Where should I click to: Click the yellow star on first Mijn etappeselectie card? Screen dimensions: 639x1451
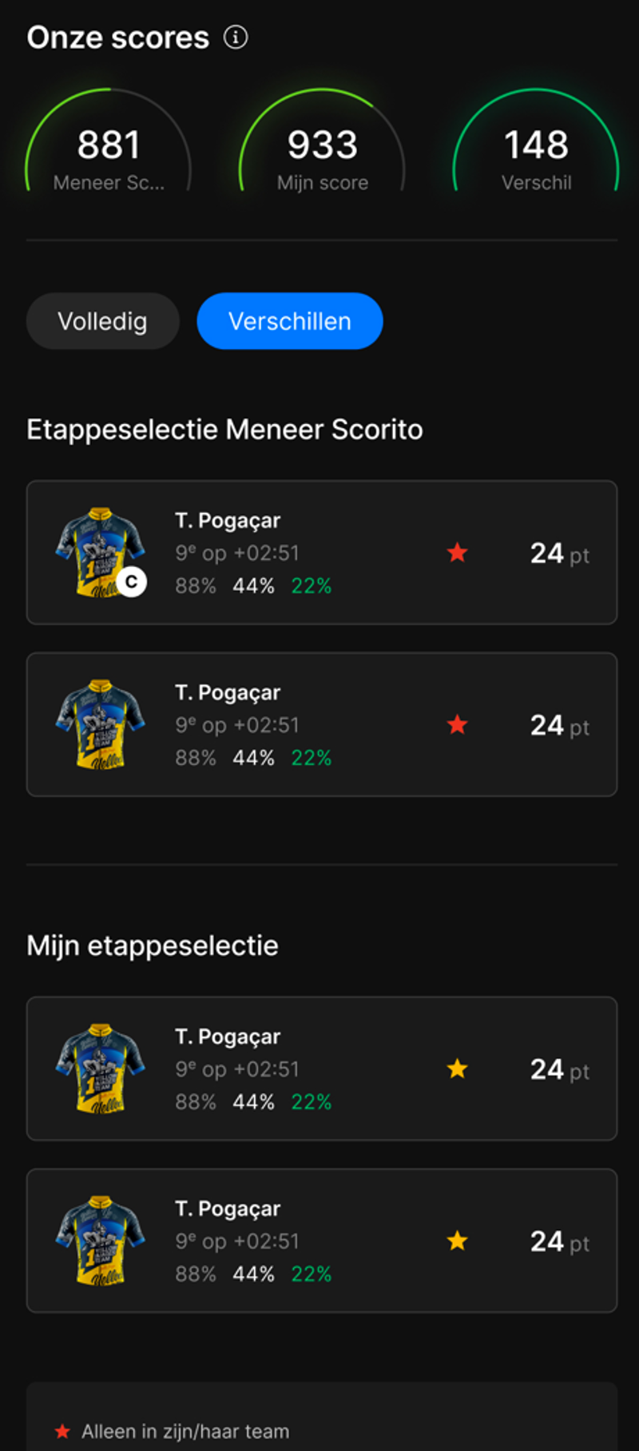tap(457, 1068)
